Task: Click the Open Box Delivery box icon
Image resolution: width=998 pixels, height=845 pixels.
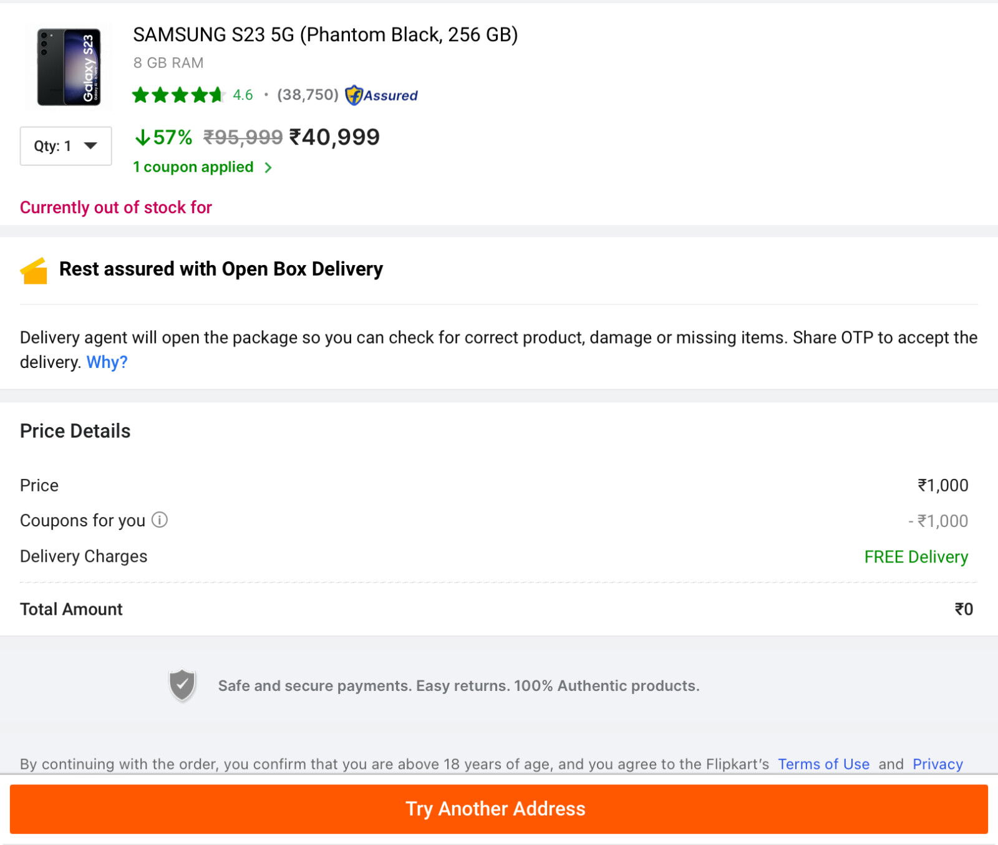Action: pos(34,271)
